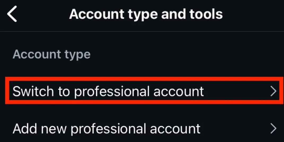Tap the chevron beside Add new professional account
Screen dimensions: 284x142
coord(273,129)
